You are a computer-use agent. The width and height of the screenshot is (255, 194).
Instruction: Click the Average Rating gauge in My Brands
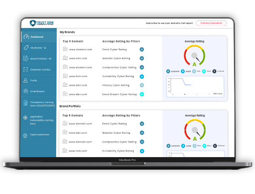pyautogui.click(x=194, y=55)
